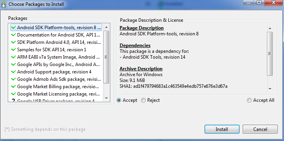Click 'Android SDK Tools, revision 14' dependency line

(152, 57)
